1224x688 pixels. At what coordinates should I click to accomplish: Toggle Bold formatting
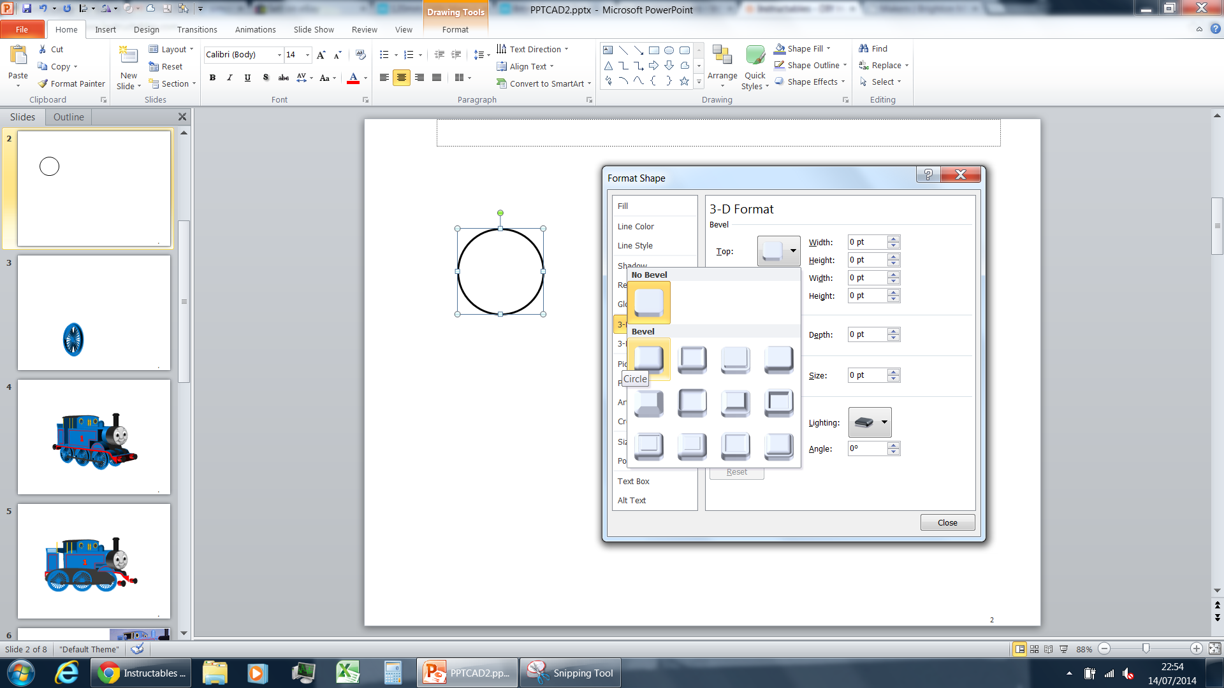pos(212,78)
